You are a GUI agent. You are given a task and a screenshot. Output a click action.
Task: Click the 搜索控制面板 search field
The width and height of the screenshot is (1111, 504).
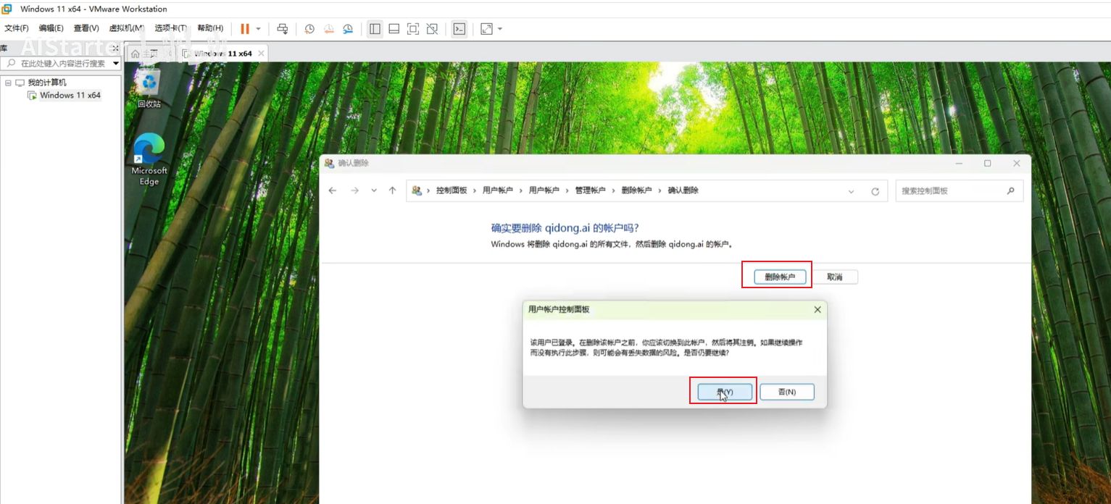(x=952, y=191)
